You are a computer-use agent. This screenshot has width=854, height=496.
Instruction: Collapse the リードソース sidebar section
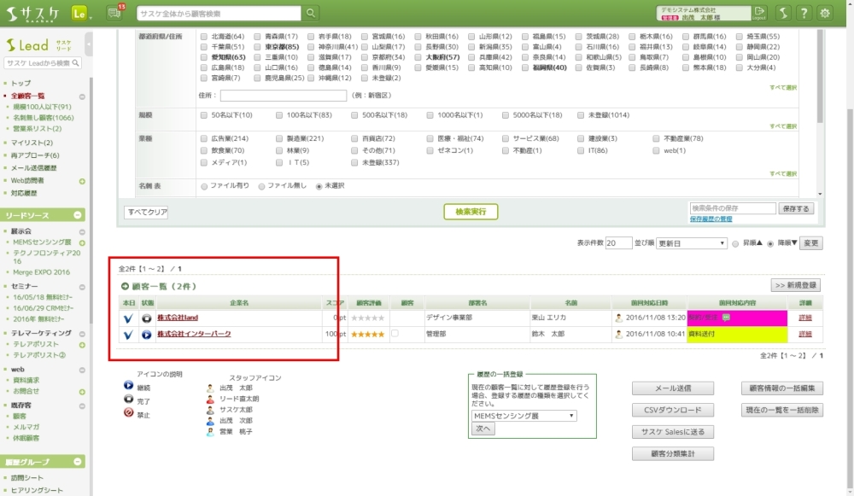(79, 216)
